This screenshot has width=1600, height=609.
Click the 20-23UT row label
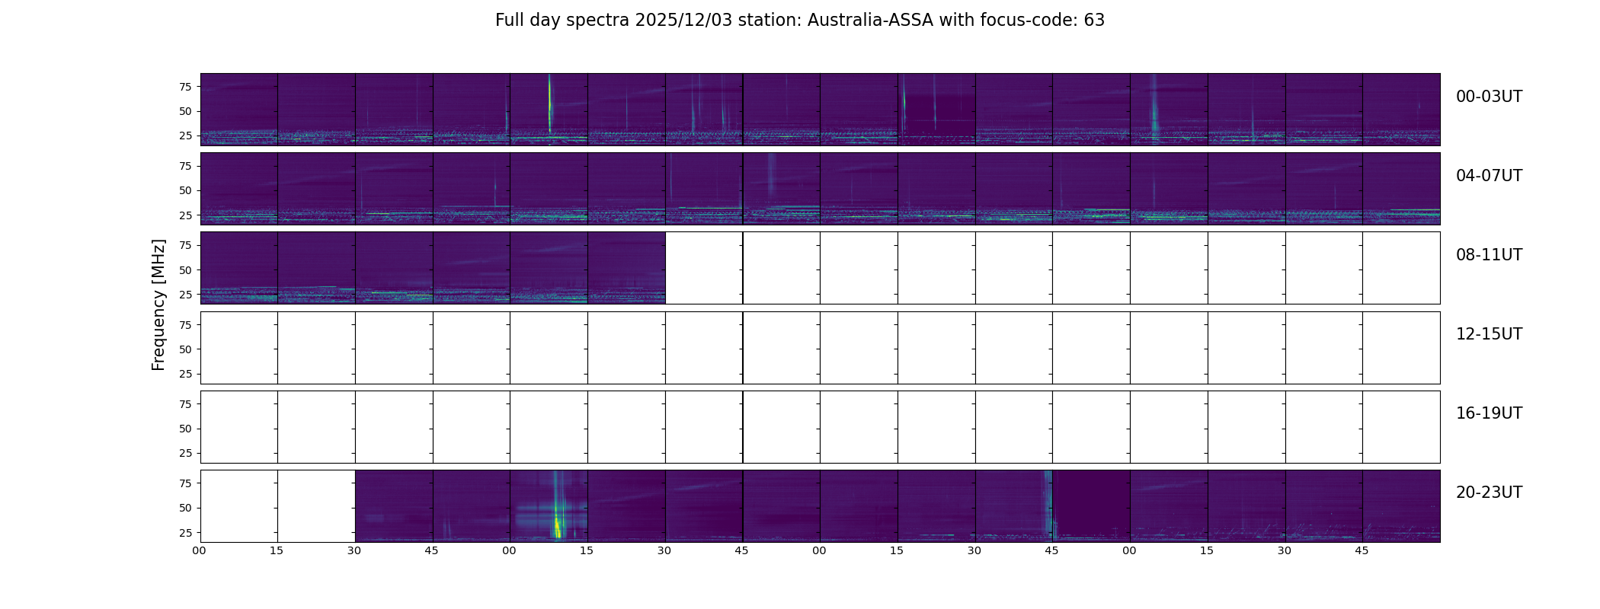pos(1488,493)
